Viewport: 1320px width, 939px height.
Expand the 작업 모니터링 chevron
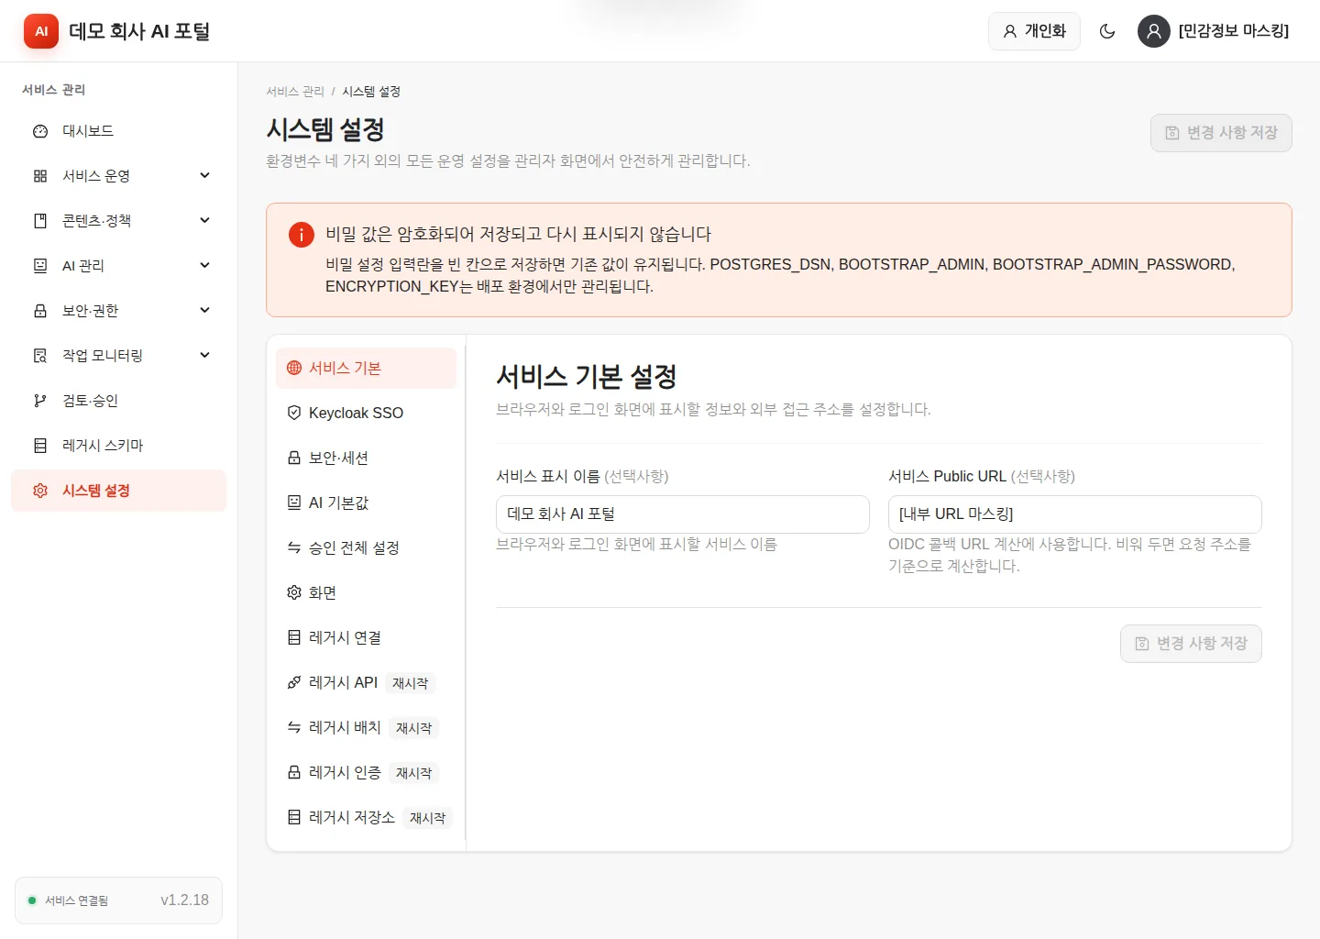pos(205,355)
